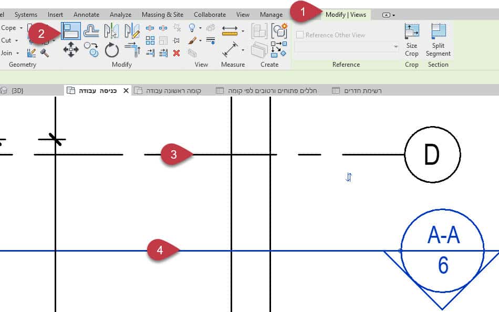
Task: Click the Create Similar icon
Action: pyautogui.click(x=279, y=50)
